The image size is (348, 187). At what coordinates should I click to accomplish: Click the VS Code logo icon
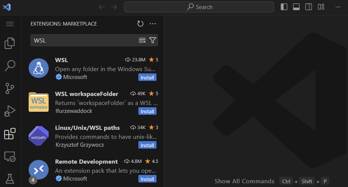pyautogui.click(x=7, y=7)
